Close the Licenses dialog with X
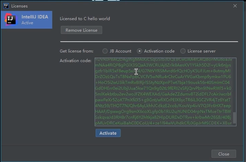This screenshot has width=246, height=162. pyautogui.click(x=235, y=6)
